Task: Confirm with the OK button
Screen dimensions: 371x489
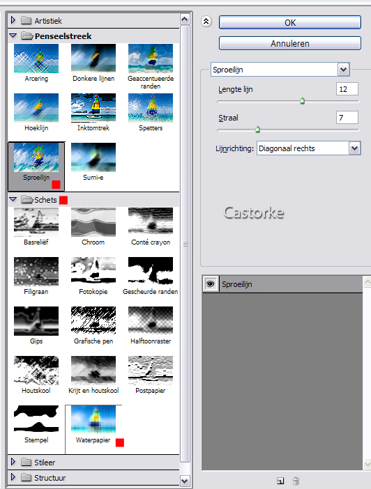Action: tap(290, 23)
